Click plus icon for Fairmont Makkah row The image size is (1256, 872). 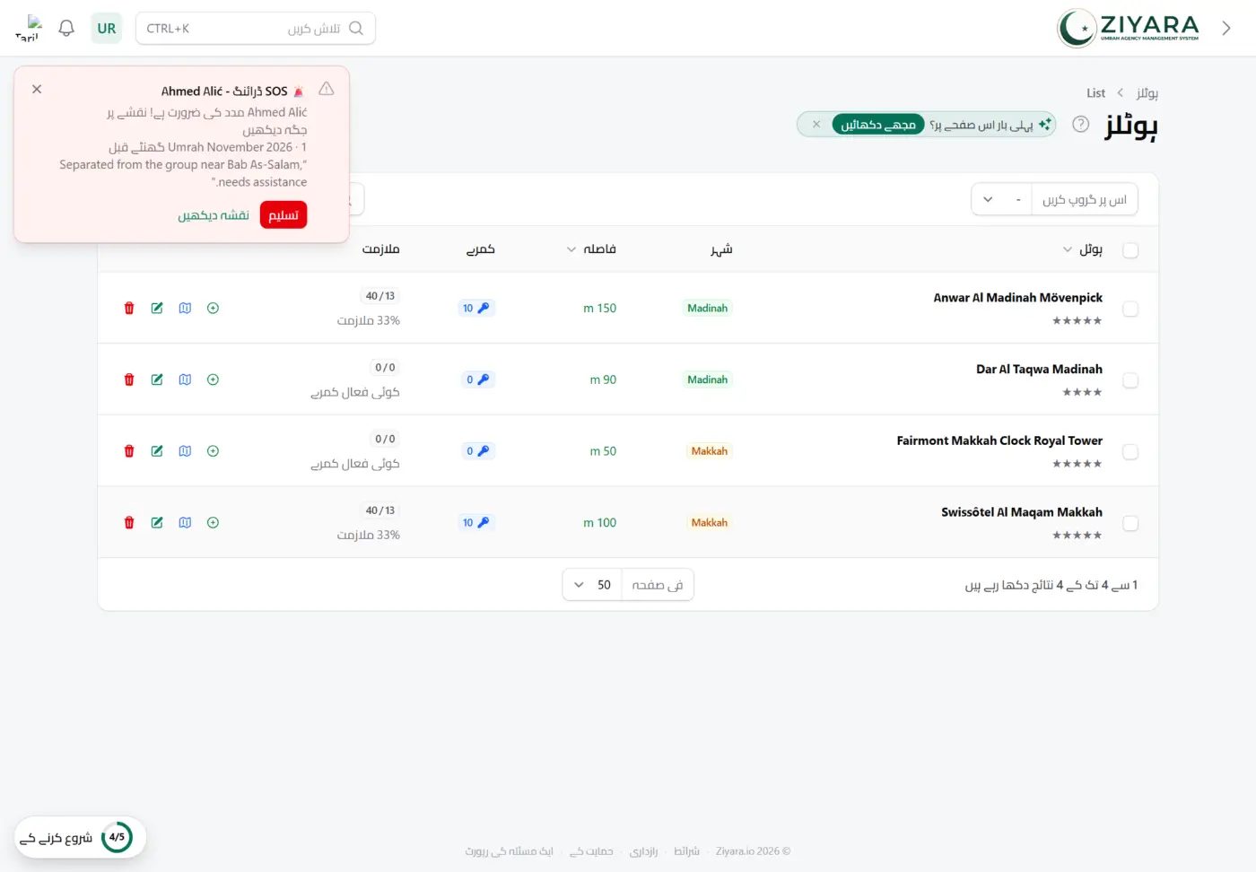pyautogui.click(x=213, y=451)
